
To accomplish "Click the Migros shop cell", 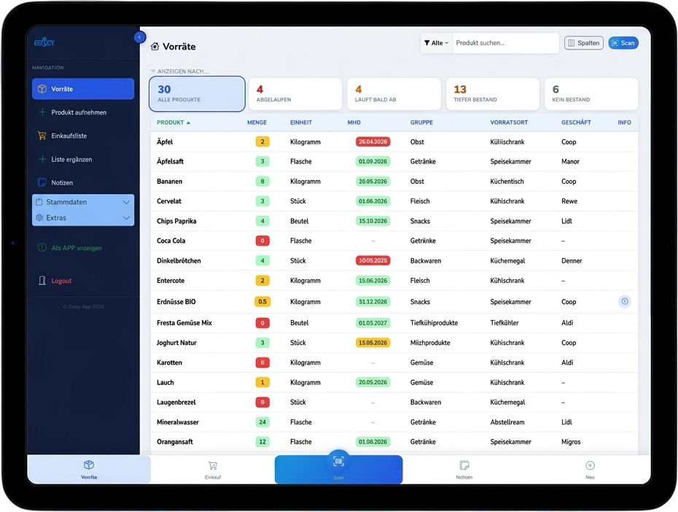I will coord(571,442).
